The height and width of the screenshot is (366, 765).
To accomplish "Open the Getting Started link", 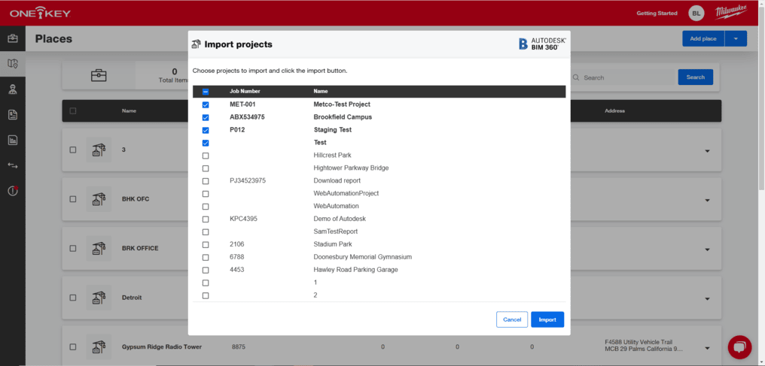I will click(x=657, y=13).
